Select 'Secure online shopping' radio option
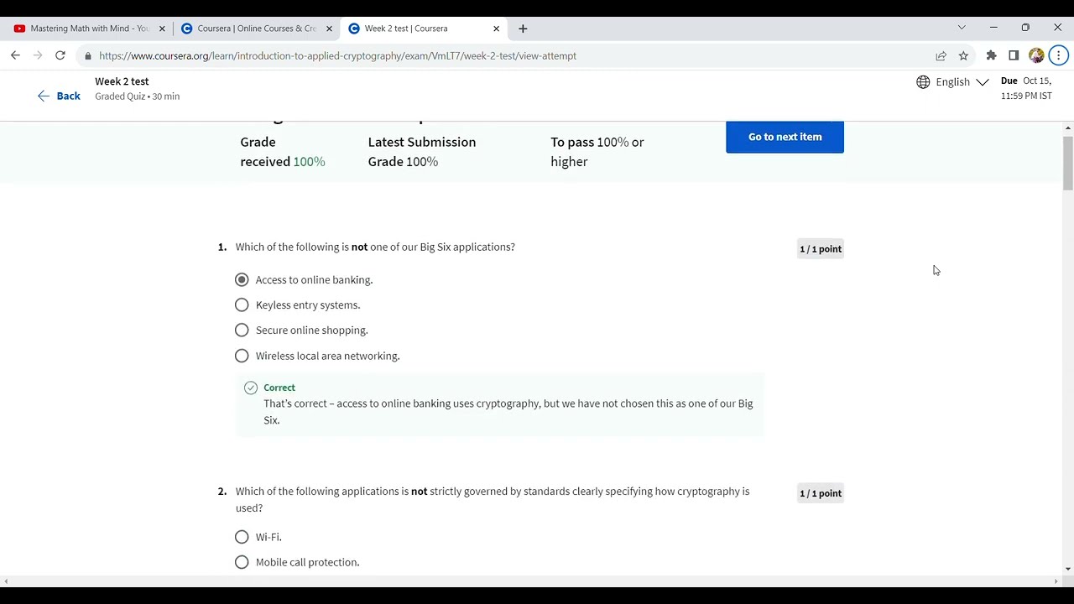1074x604 pixels. coord(242,331)
